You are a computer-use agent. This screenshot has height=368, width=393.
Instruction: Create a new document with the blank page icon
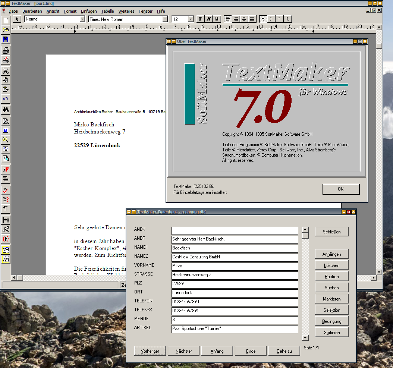point(6,21)
